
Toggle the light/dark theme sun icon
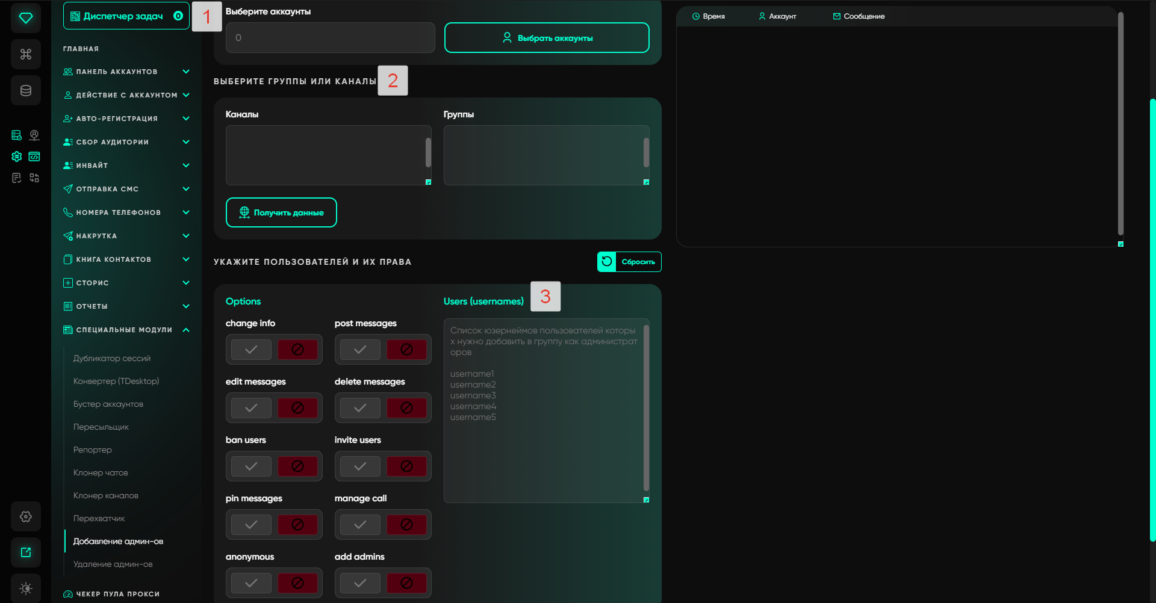[x=26, y=588]
